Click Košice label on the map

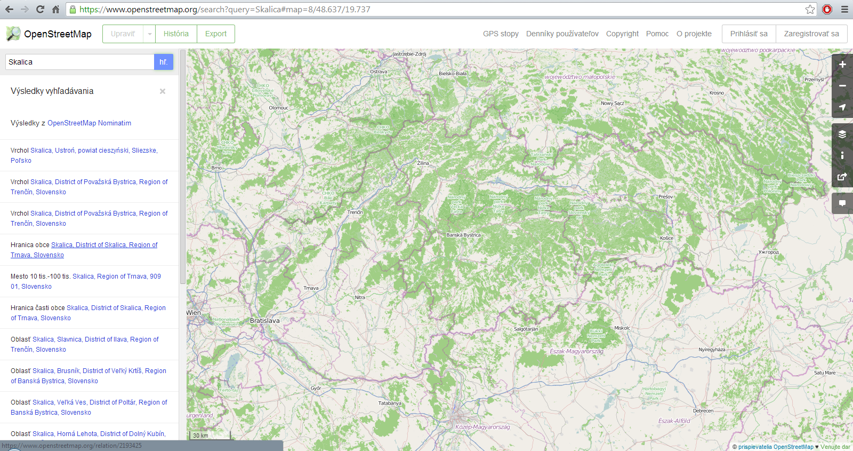tap(666, 238)
